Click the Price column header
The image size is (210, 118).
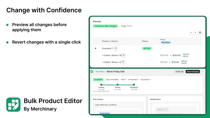coord(163,40)
